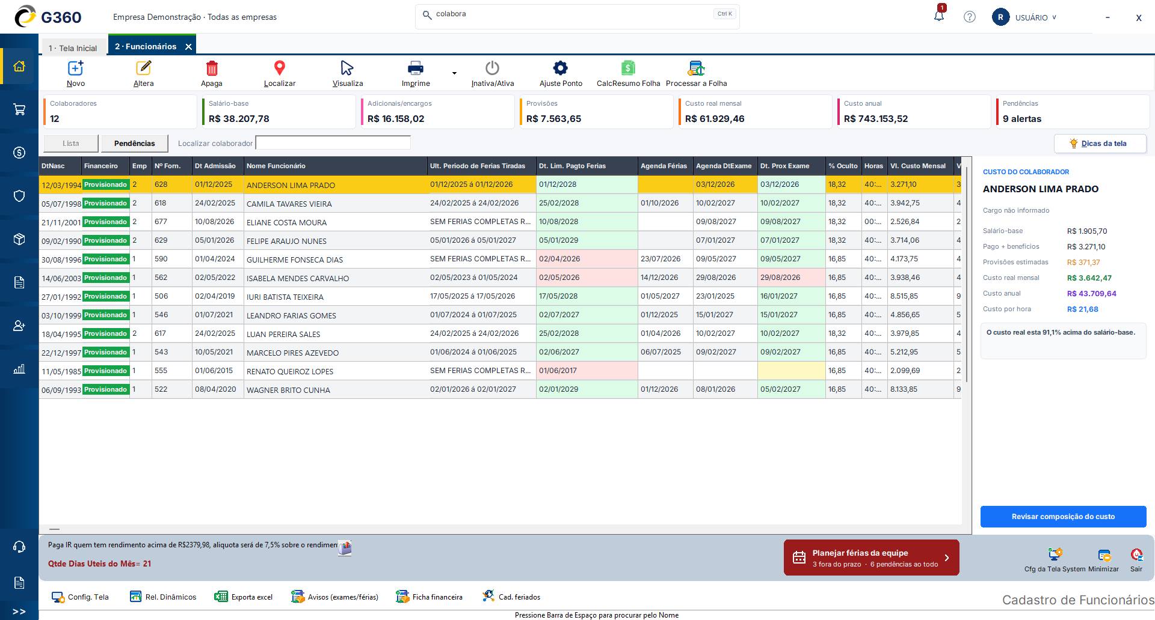The image size is (1155, 620).
Task: Click the Cfg da Tela System icon
Action: (1055, 555)
